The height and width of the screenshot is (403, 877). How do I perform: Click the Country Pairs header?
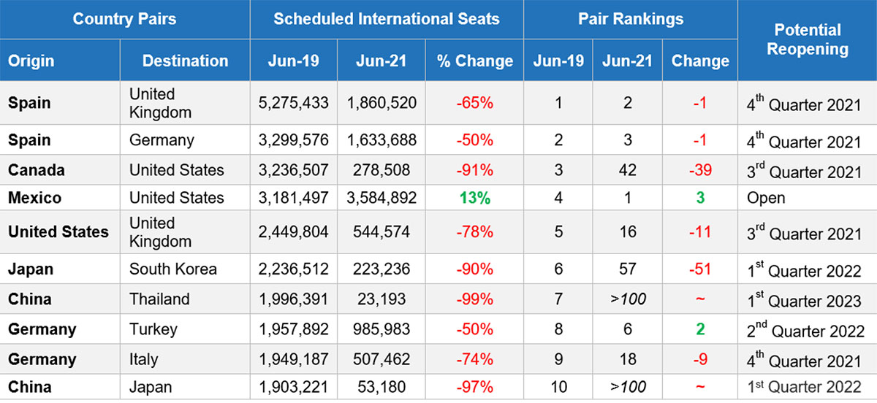pos(124,19)
